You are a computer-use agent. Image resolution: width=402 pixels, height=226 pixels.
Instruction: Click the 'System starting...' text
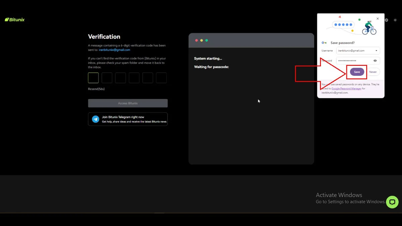pyautogui.click(x=208, y=59)
